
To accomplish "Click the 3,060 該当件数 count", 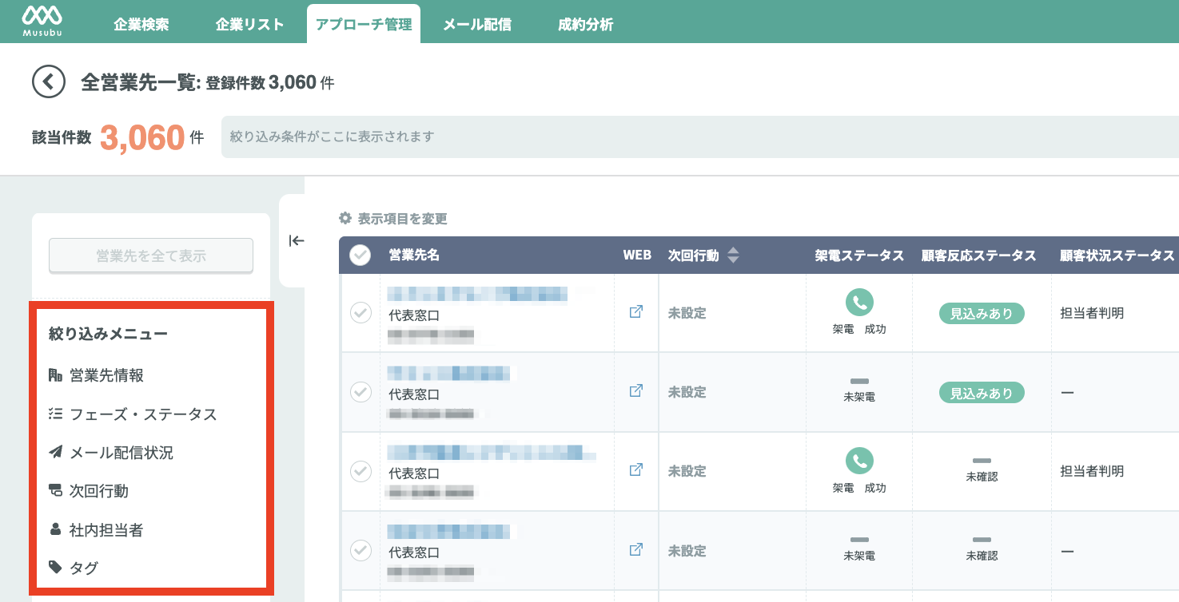I will click(x=142, y=137).
